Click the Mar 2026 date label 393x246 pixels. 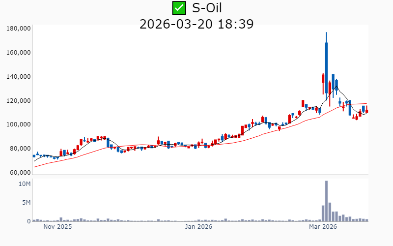[x=323, y=227]
